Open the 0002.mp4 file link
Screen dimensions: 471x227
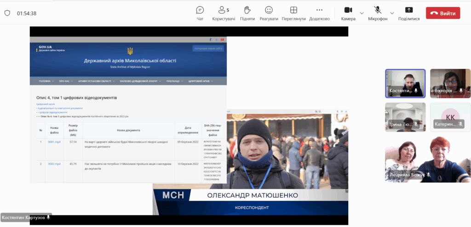click(x=54, y=164)
